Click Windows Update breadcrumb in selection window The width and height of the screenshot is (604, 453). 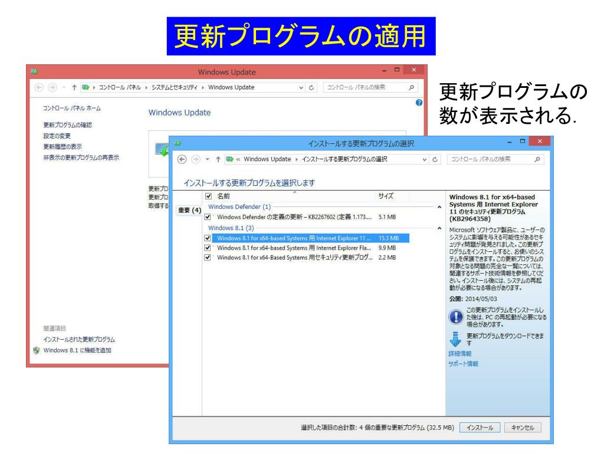point(267,159)
